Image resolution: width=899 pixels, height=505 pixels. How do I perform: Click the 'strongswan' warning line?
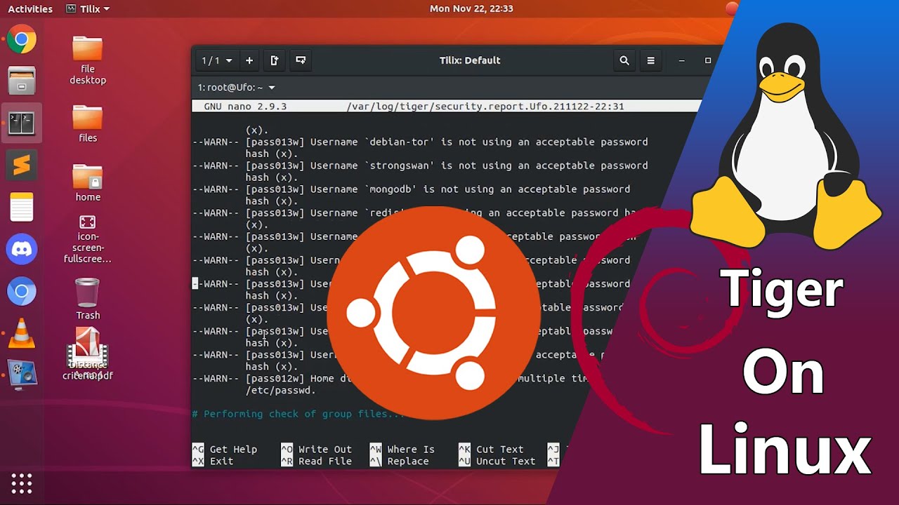[x=420, y=166]
